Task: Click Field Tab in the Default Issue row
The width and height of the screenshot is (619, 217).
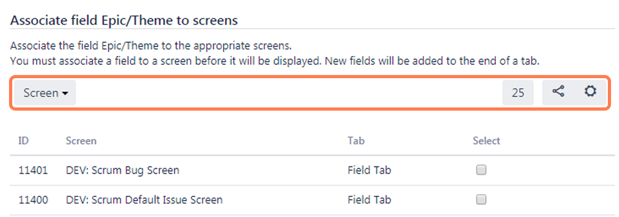Action: pos(369,200)
